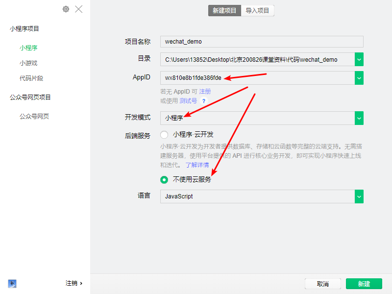Click 注销 to log out
The image size is (392, 294).
click(x=74, y=283)
